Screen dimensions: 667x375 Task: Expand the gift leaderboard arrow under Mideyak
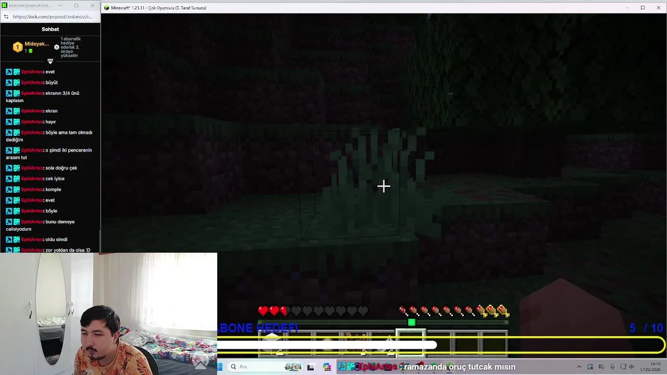pyautogui.click(x=50, y=61)
